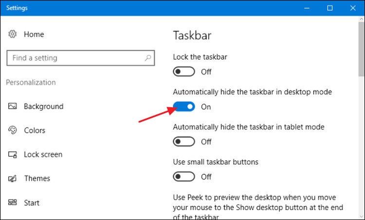Select Colors in the sidebar
Viewport: 365px width, 220px height.
point(35,130)
